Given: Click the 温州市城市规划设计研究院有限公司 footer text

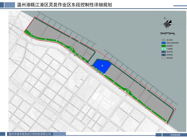Looking at the screenshot, I should [x=30, y=134].
